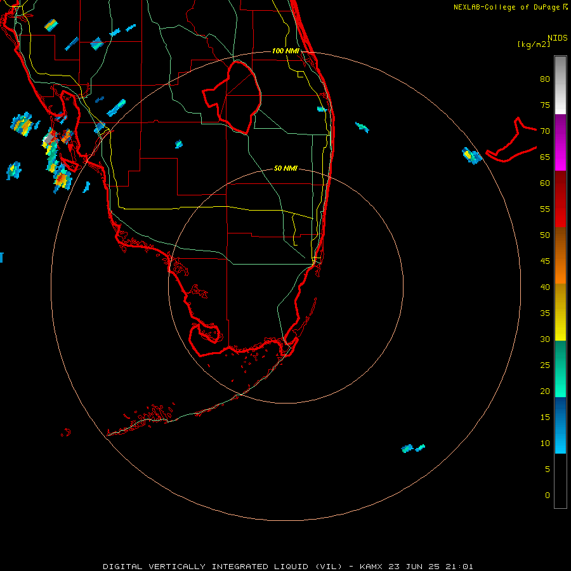571x571 pixels.
Task: Click the small echo just outside the 100 NMI ring east of the coast
Action: coord(362,127)
